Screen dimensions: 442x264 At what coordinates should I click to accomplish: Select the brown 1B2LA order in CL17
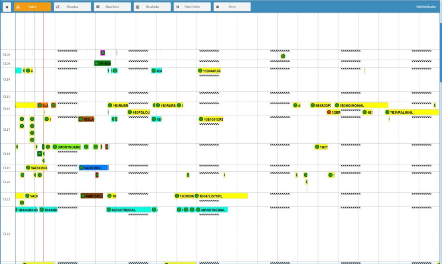click(86, 119)
